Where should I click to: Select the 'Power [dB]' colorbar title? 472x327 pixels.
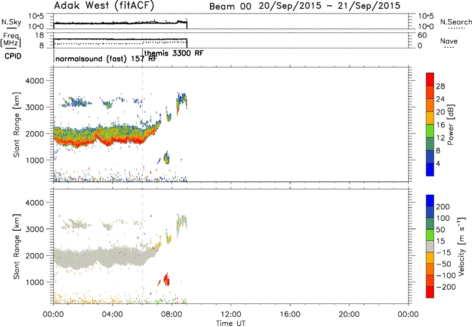tap(451, 125)
